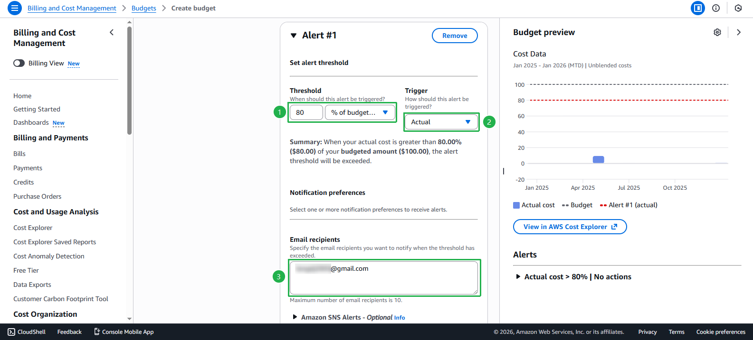The width and height of the screenshot is (753, 340).
Task: Open Payments in sidebar
Action: [x=28, y=168]
